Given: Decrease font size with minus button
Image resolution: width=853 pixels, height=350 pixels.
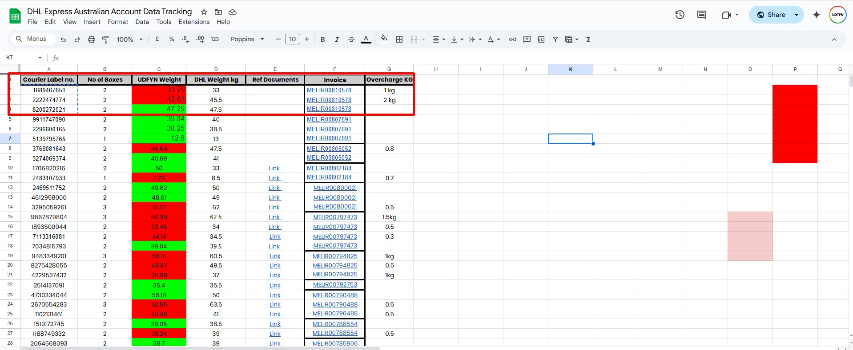Looking at the screenshot, I should 278,39.
